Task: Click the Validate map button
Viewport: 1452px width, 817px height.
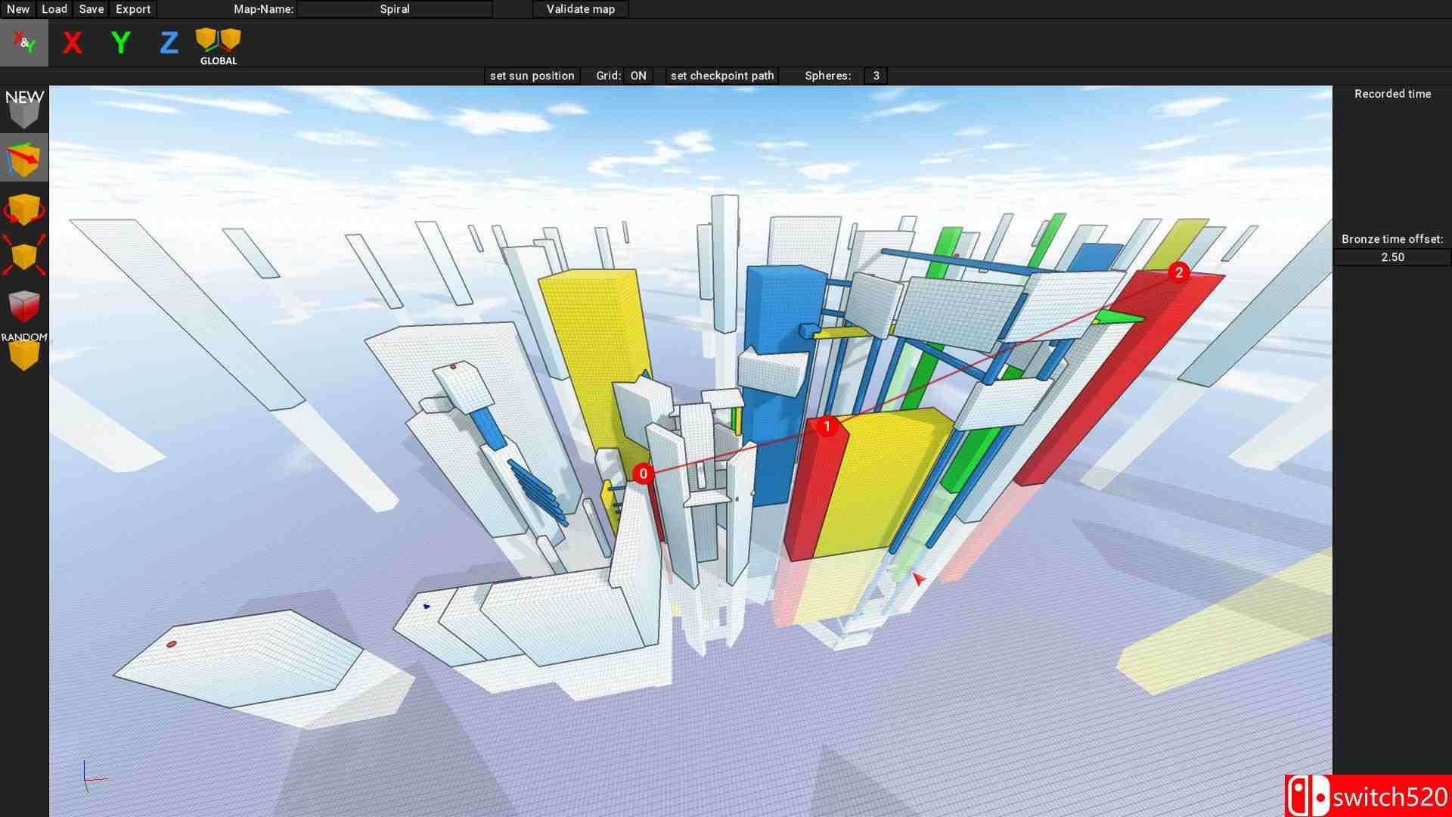Action: tap(580, 9)
